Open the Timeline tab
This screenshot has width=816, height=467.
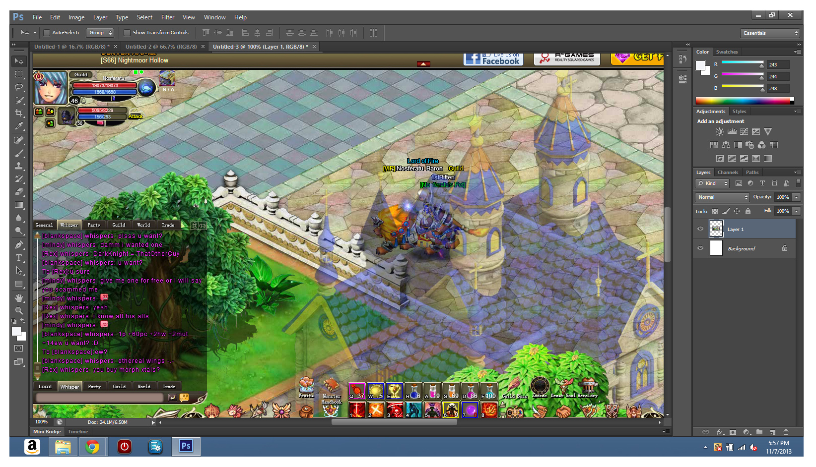[78, 432]
